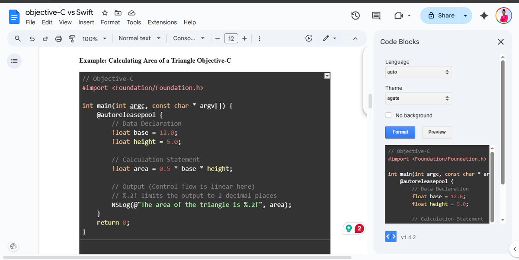Close the Code Blocks side panel
Screen dimensions: 519x260
click(x=501, y=42)
